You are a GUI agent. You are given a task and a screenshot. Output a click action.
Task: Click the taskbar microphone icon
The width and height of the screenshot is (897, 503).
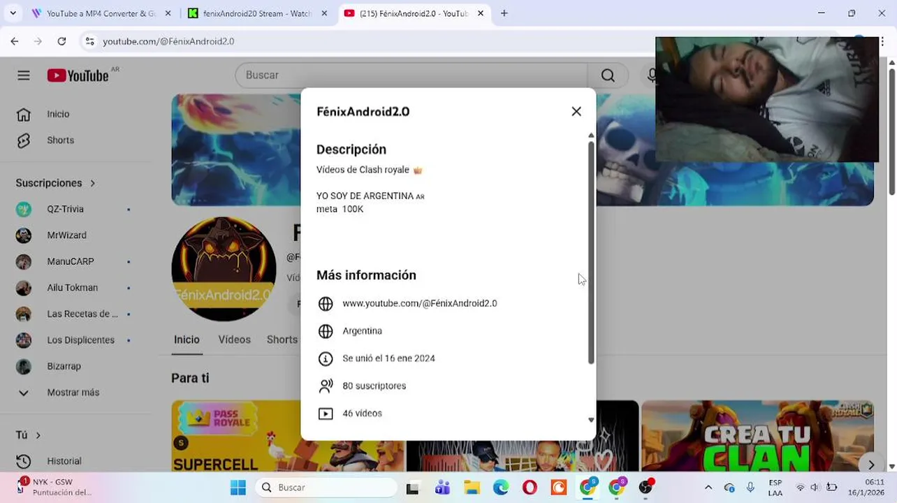coord(751,488)
